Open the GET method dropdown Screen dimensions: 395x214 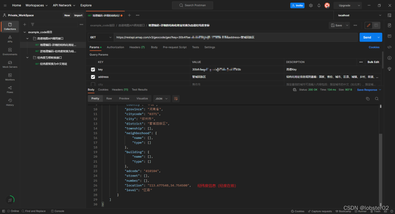click(101, 37)
